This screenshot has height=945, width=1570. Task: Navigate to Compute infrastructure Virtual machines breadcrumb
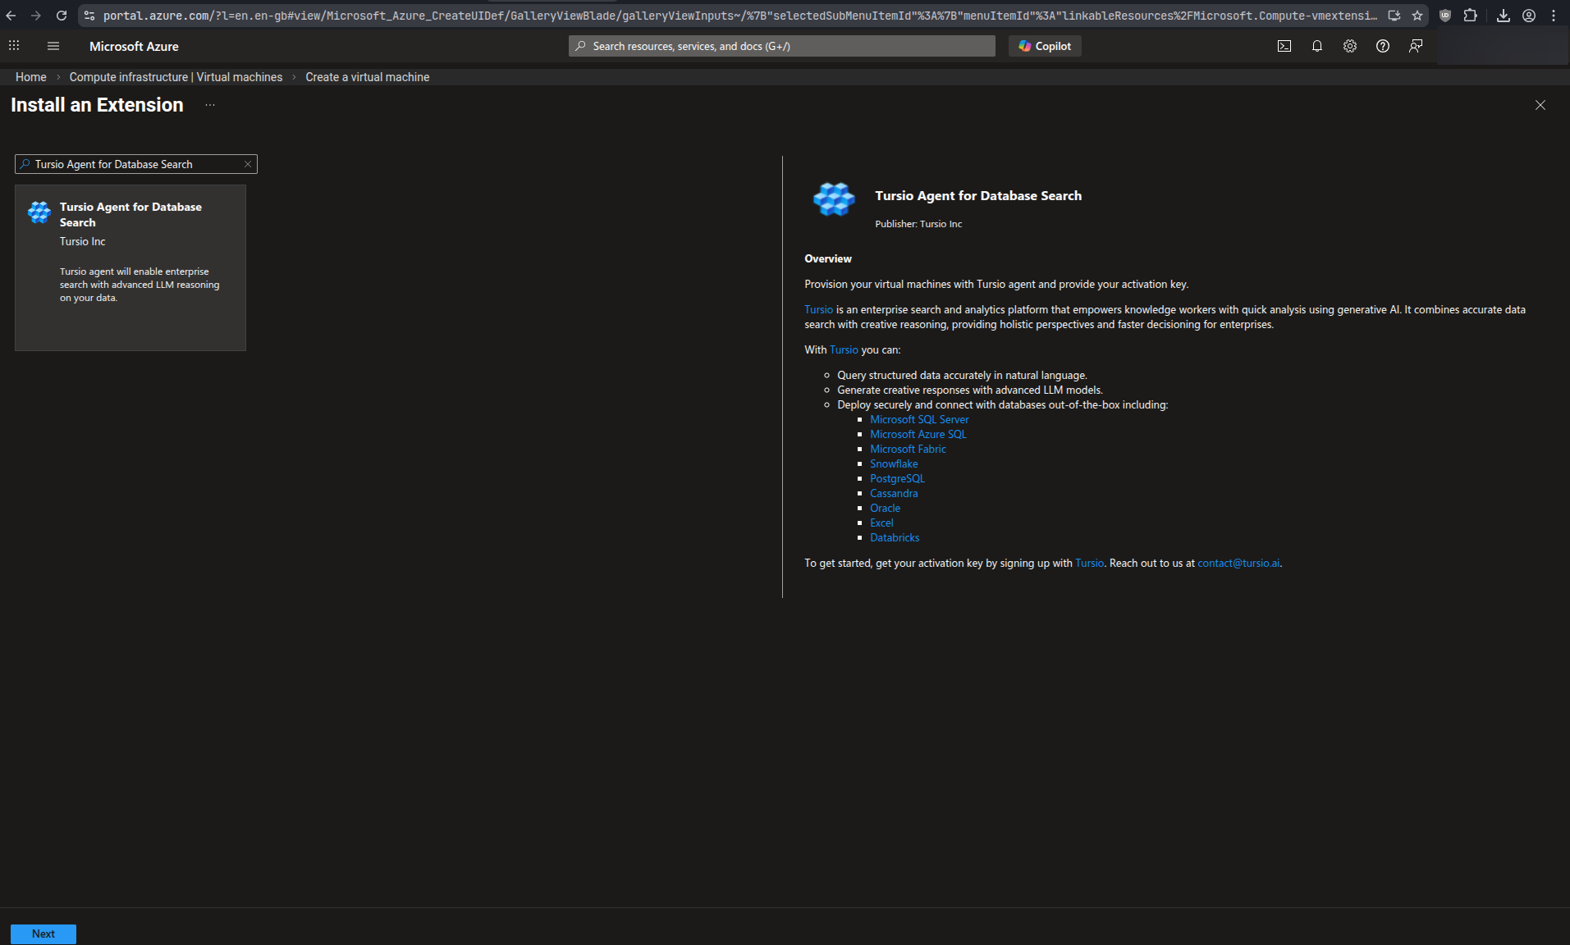[x=176, y=76]
